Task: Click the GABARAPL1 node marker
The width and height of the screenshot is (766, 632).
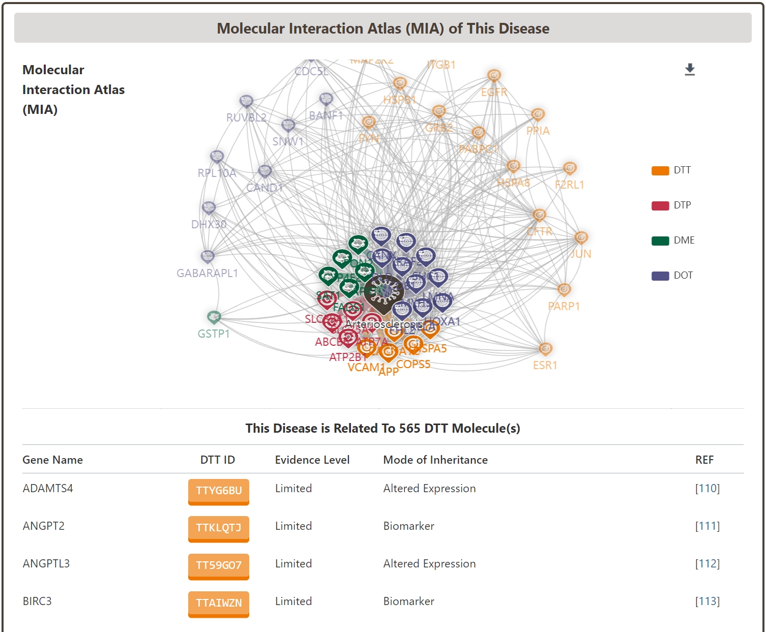Action: [x=208, y=257]
